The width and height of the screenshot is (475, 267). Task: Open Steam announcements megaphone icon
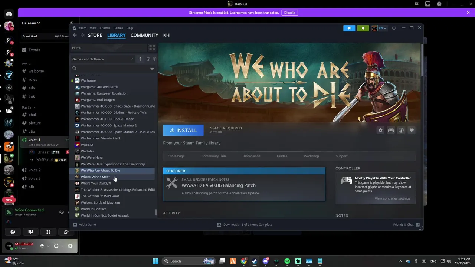pyautogui.click(x=349, y=28)
